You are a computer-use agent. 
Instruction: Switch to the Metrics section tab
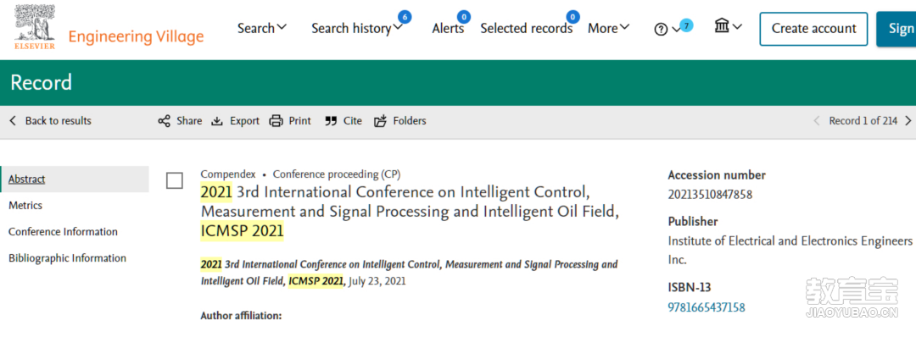[25, 205]
